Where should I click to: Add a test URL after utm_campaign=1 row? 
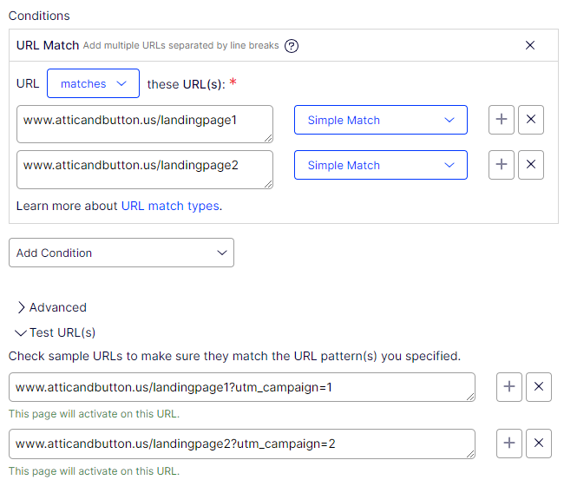pos(509,387)
